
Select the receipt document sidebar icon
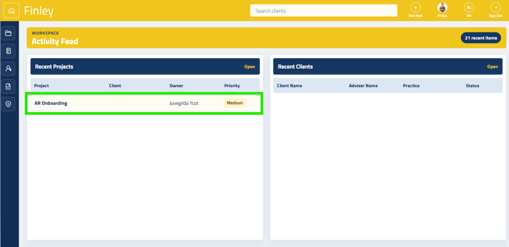8,51
